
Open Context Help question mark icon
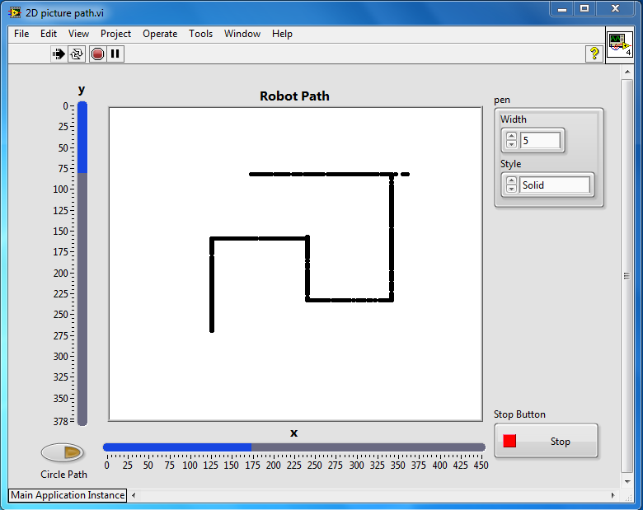pos(594,54)
